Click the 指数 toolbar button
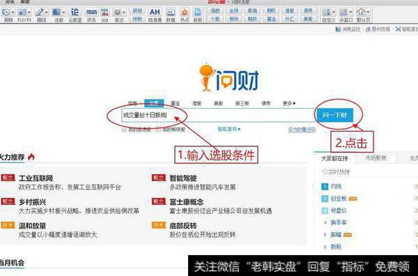The height and width of the screenshot is (276, 418). pyautogui.click(x=215, y=10)
